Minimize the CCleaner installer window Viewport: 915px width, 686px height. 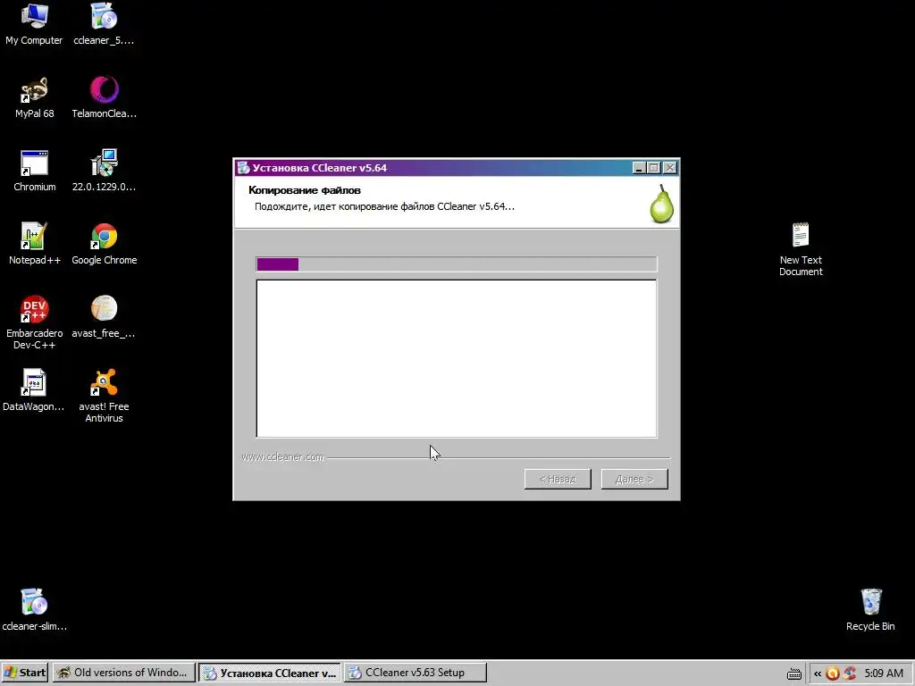point(639,168)
